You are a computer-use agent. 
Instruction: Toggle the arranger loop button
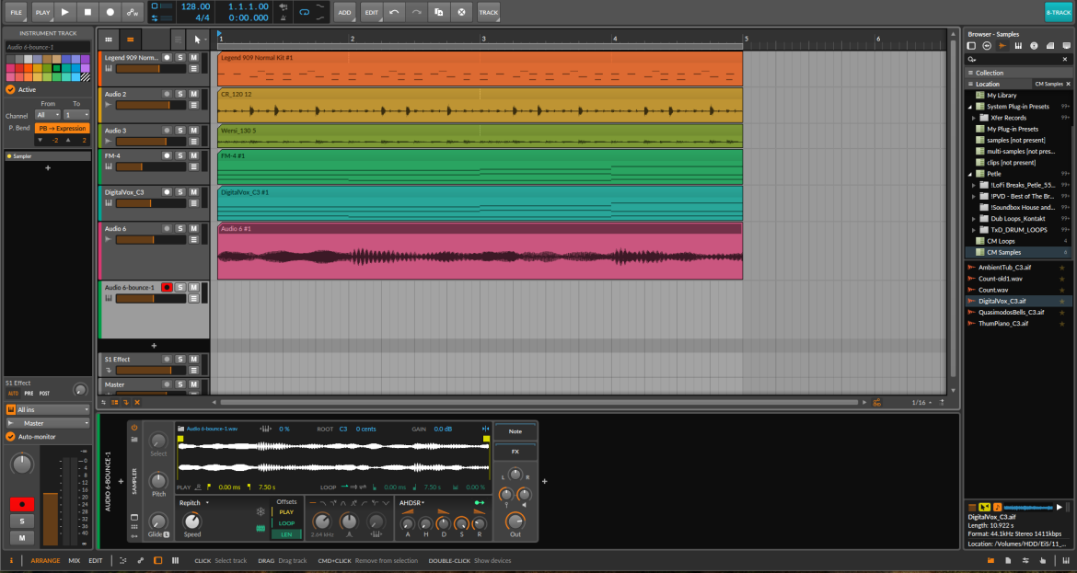[x=304, y=12]
